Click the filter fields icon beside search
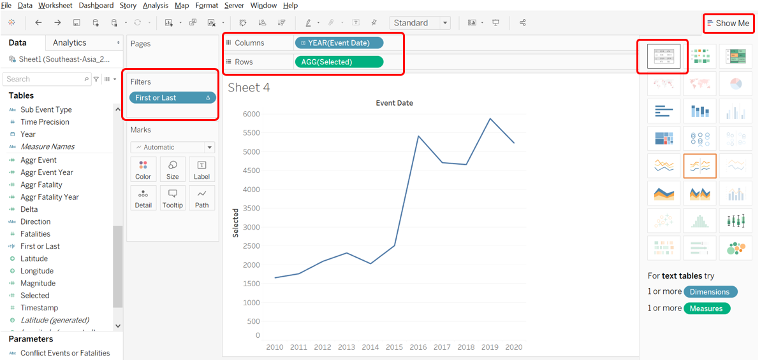The width and height of the screenshot is (762, 360). pos(96,80)
